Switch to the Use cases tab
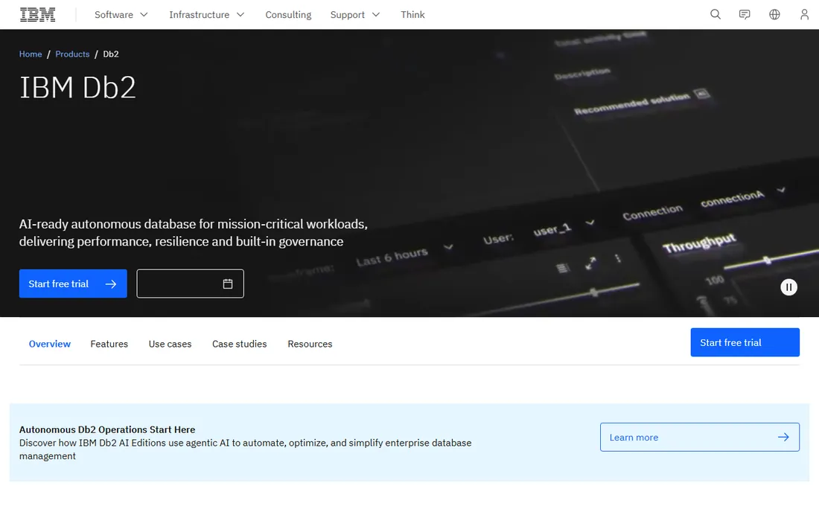819x512 pixels. coord(170,344)
